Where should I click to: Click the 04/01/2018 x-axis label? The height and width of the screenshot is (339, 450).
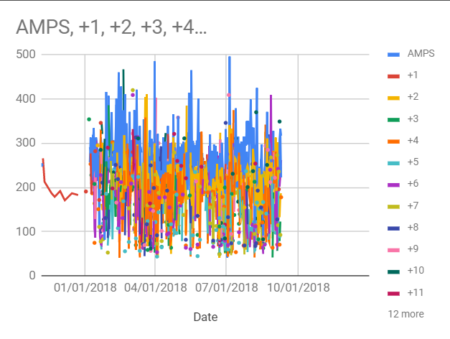point(155,287)
